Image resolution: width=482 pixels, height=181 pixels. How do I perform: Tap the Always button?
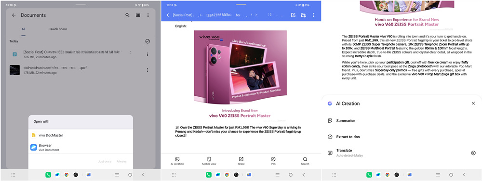pyautogui.click(x=121, y=161)
